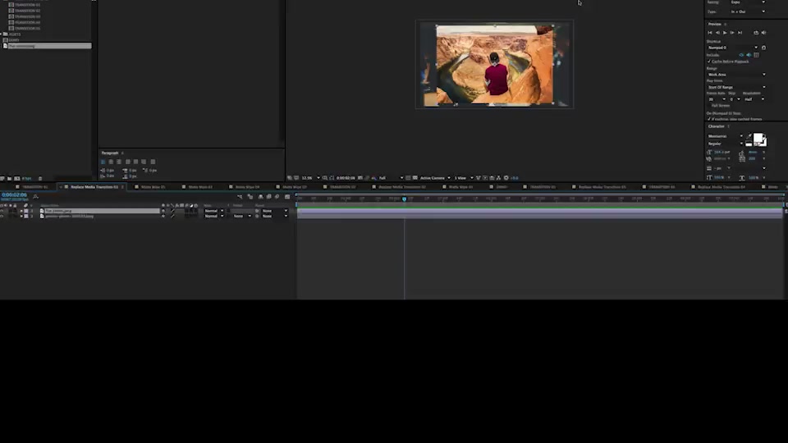Open the preview Skip dropdown
This screenshot has height=443, width=788.
point(735,99)
